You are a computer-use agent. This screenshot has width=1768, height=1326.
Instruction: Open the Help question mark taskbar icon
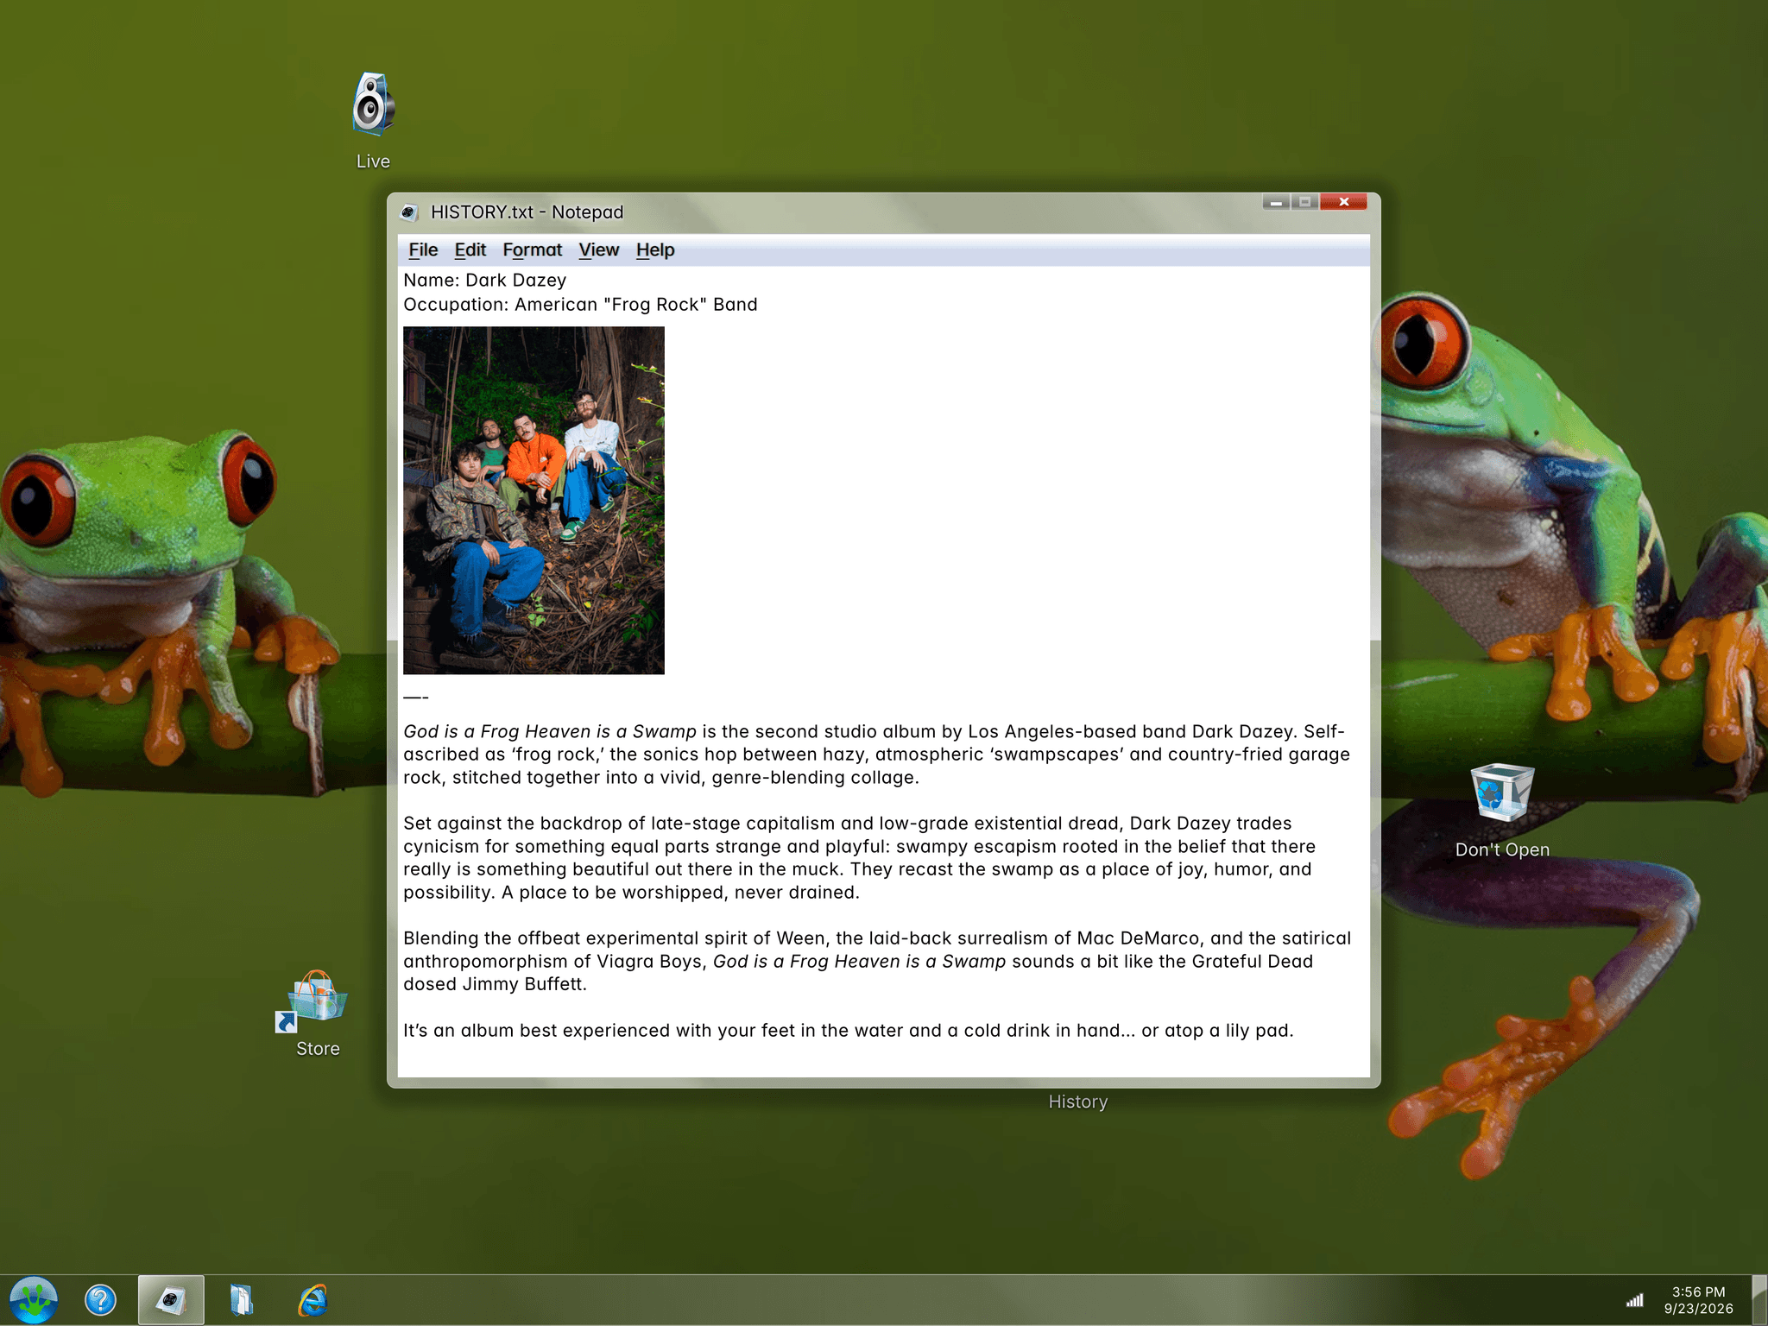click(100, 1300)
